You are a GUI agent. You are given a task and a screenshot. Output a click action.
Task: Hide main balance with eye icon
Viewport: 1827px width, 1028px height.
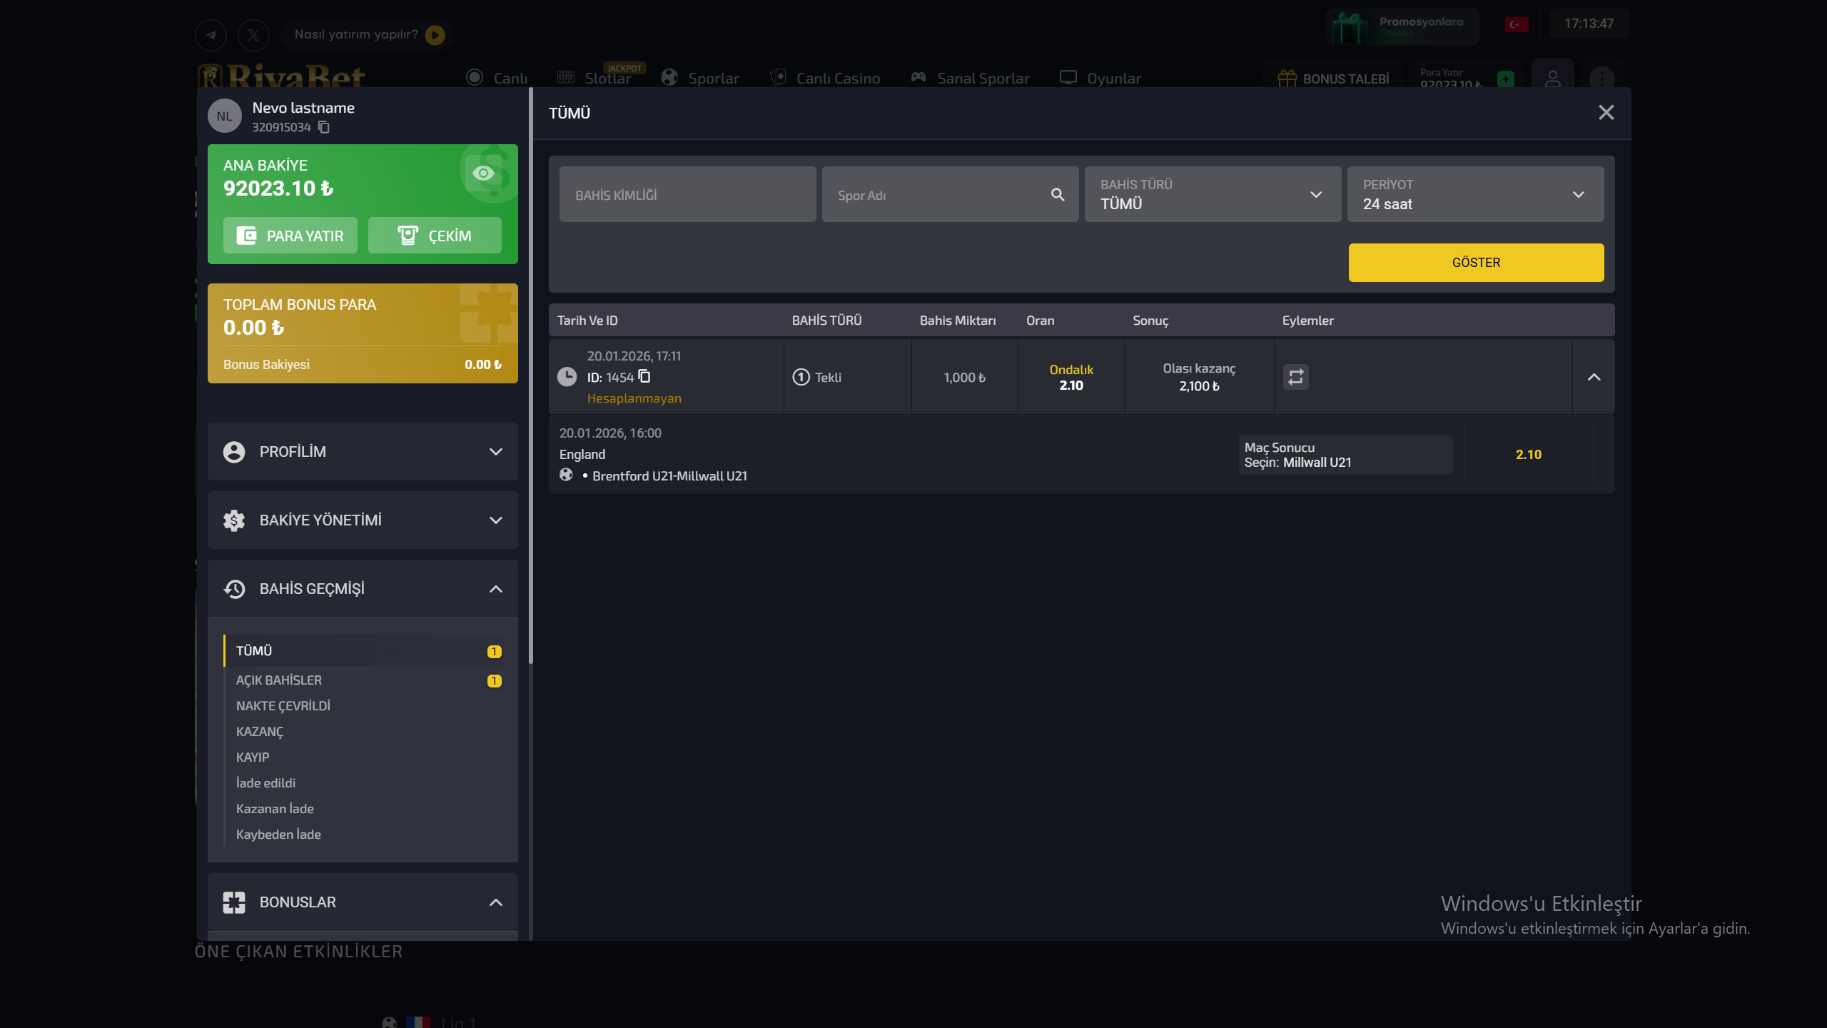(x=483, y=173)
